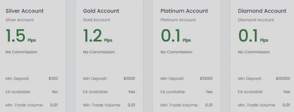Select Diamond's 0.1 Pips spread
Screen dimensions: 294x112
coord(253,36)
